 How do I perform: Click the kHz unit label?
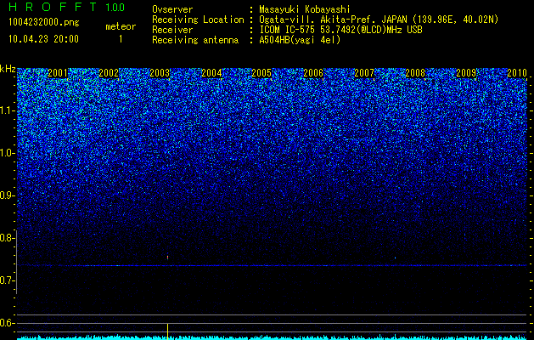8,69
